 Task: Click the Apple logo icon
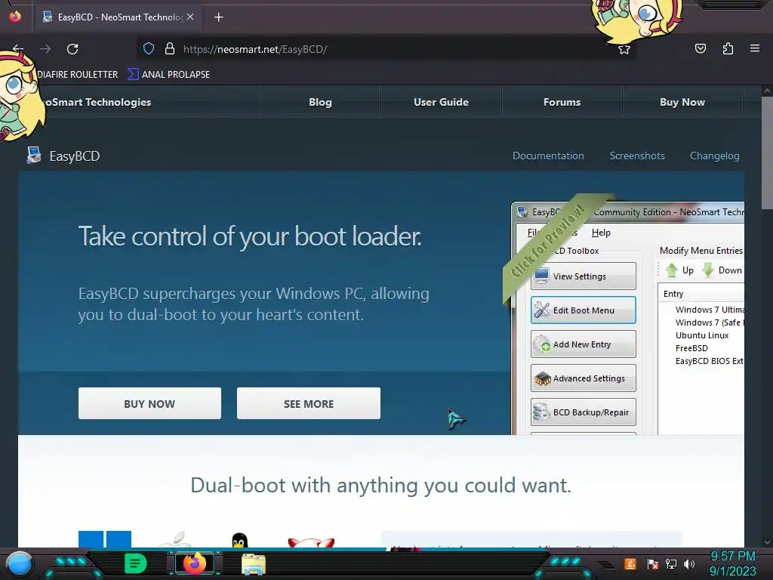[x=175, y=539]
